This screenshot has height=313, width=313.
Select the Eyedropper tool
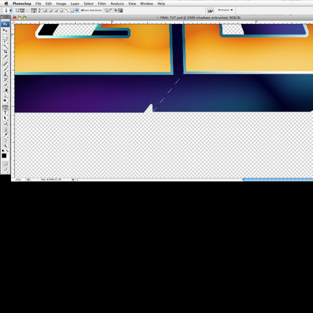(x=5, y=135)
